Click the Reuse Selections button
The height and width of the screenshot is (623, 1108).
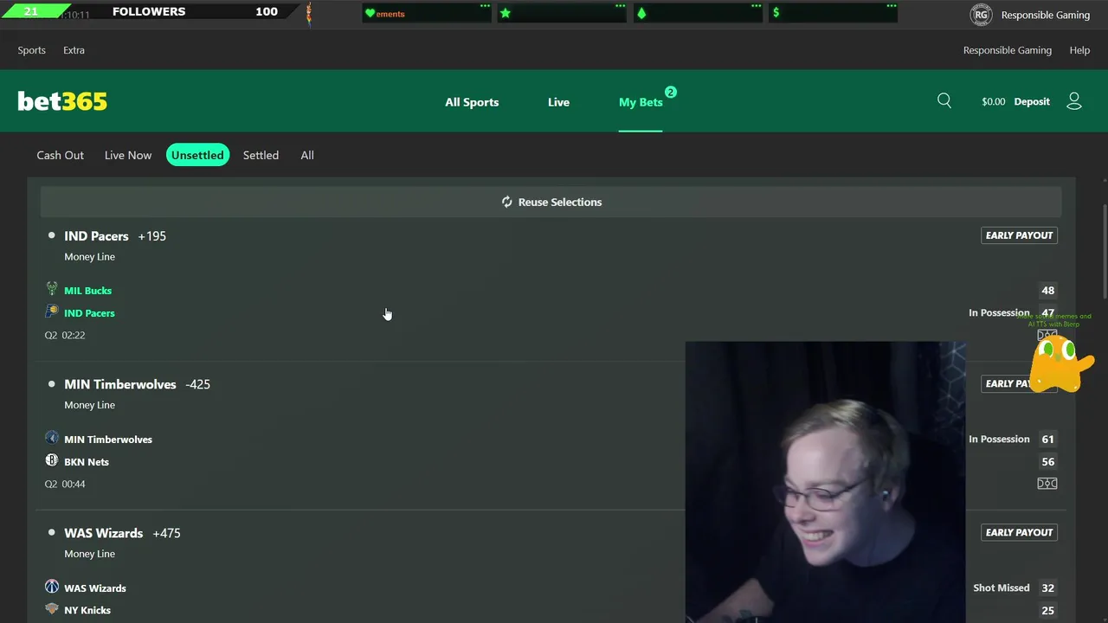click(551, 202)
